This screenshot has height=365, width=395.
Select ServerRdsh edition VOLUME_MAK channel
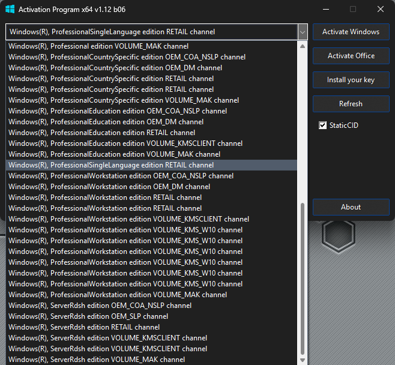tap(151, 360)
